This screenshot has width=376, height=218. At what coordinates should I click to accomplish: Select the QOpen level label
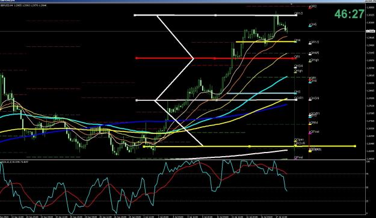[x=299, y=139]
